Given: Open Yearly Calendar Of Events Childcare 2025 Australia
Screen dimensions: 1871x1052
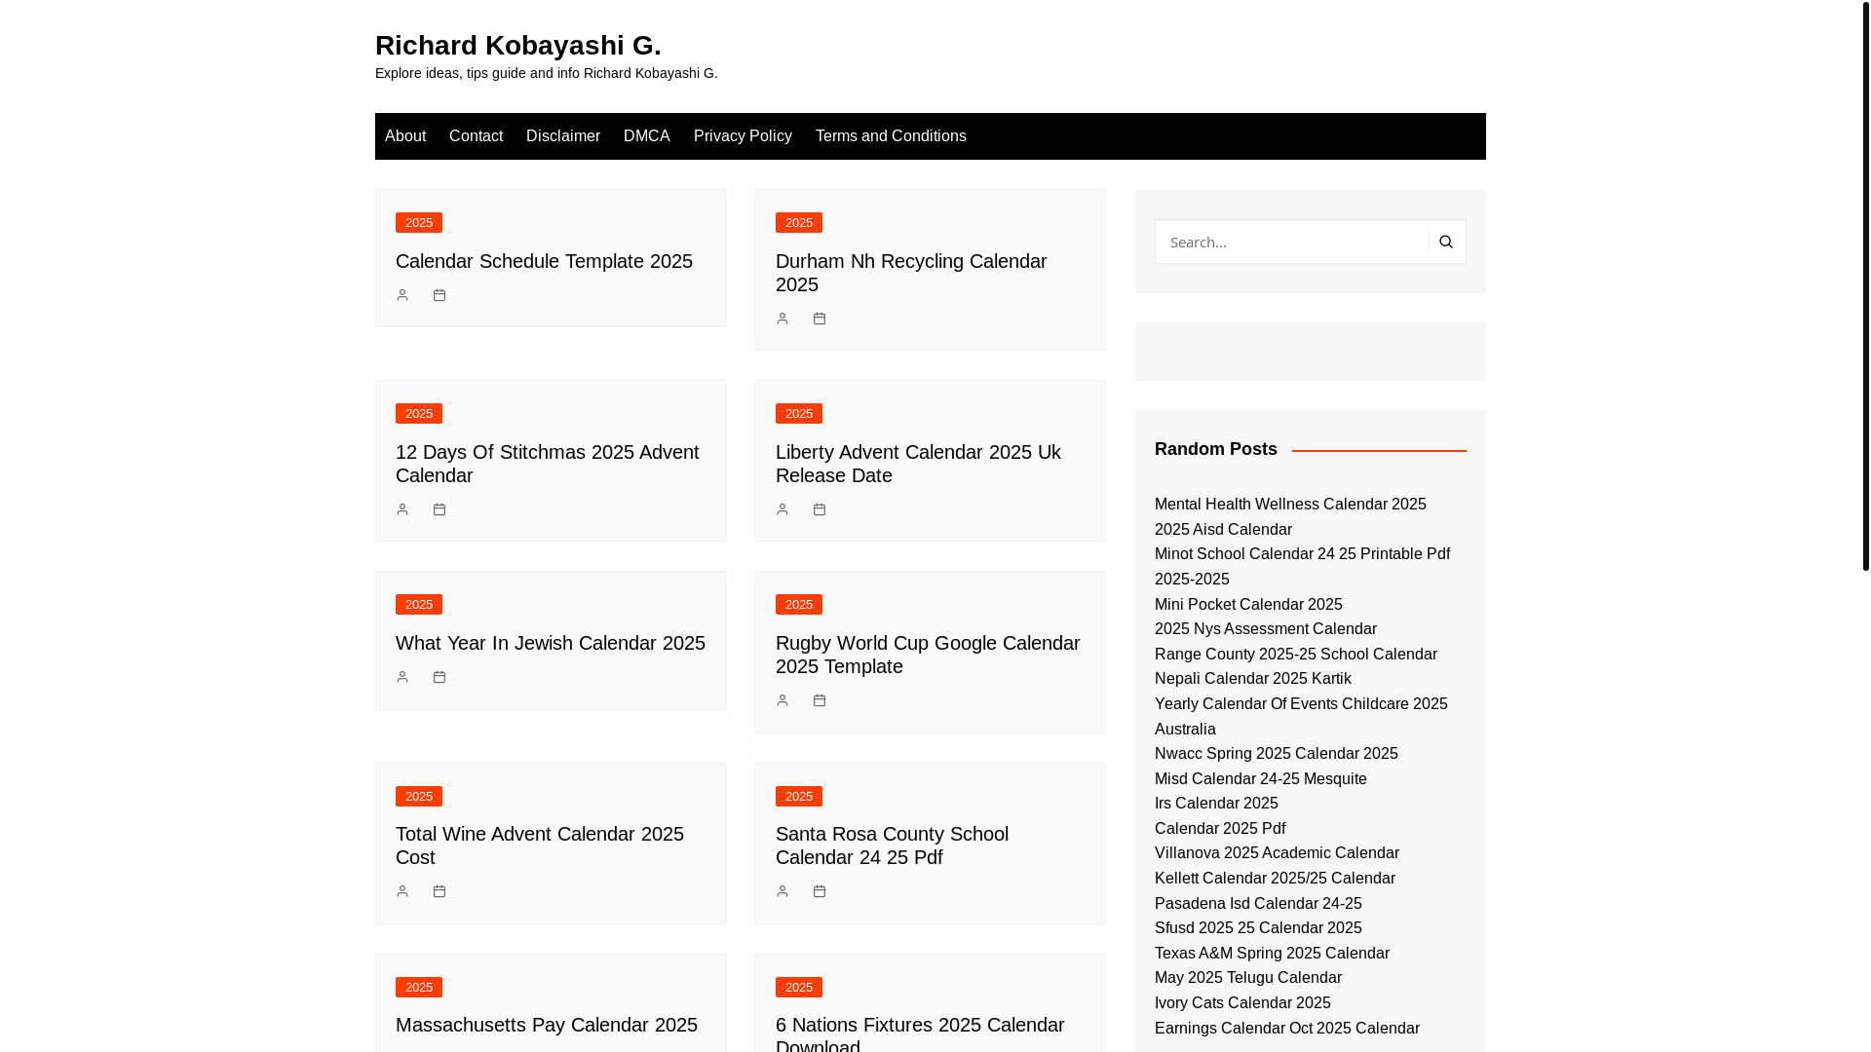Looking at the screenshot, I should (x=1301, y=717).
